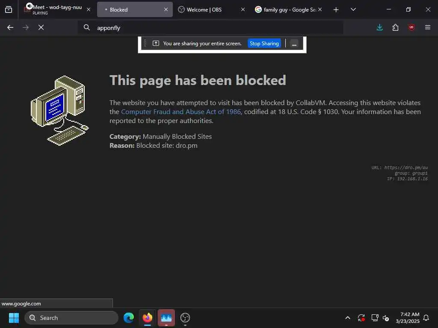
Task: Switch to Meet wod-tayg-nuu tab
Action: [x=57, y=9]
